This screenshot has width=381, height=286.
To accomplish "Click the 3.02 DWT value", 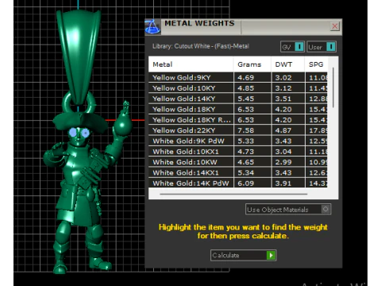I will 283,78.
